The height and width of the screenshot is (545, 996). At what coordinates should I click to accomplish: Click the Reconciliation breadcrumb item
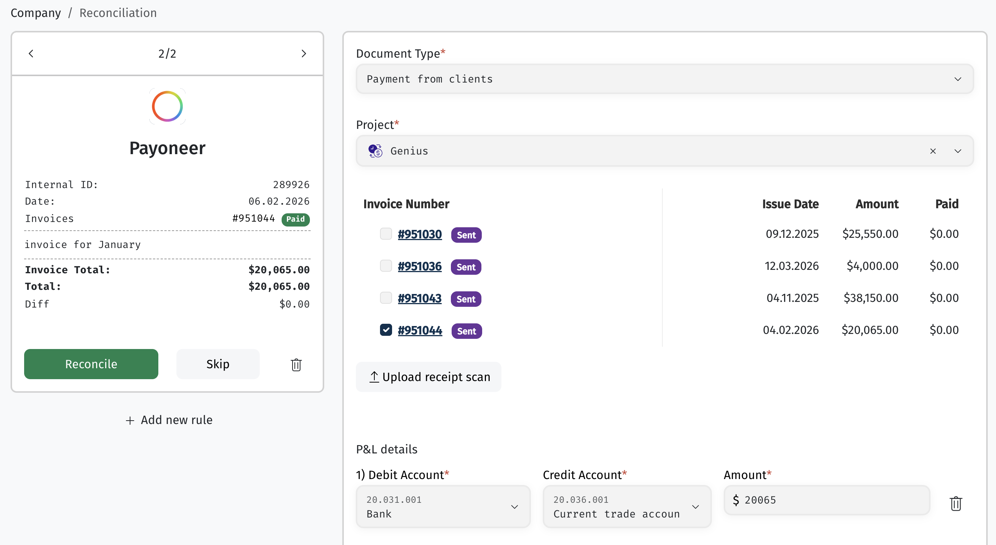pyautogui.click(x=118, y=13)
